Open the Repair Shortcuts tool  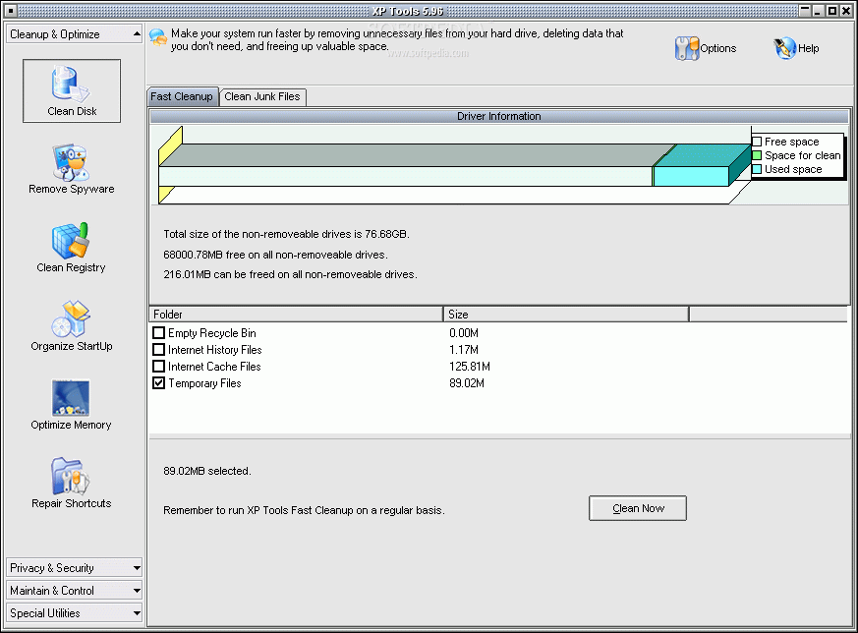pos(71,483)
